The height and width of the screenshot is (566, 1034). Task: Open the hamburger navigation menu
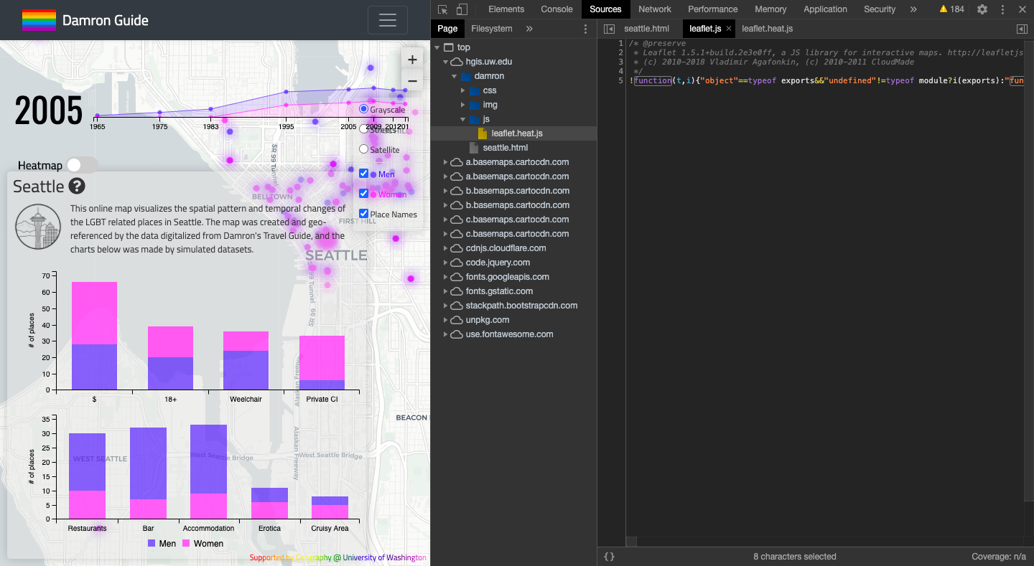point(387,20)
